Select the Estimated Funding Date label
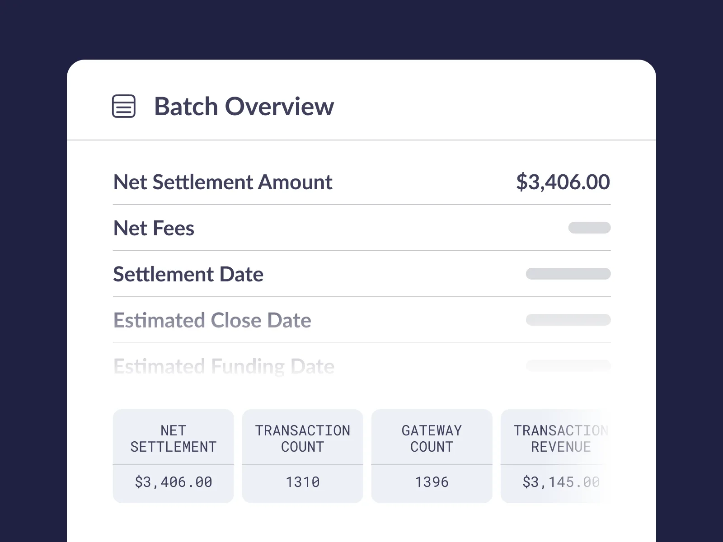Screen dimensions: 723x542 [x=224, y=366]
